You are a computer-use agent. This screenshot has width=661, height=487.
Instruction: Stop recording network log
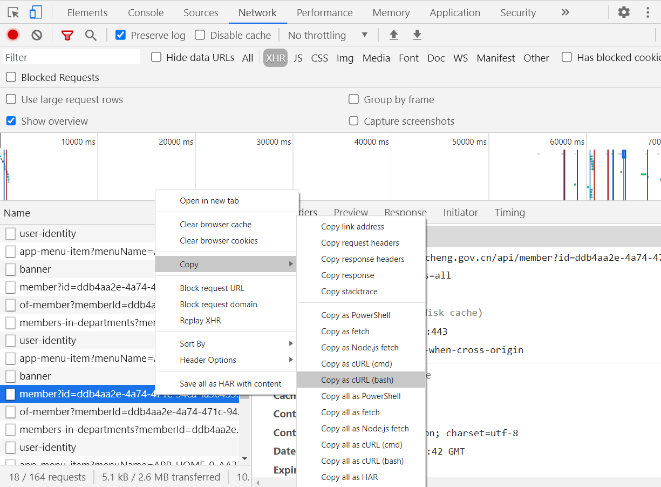pyautogui.click(x=13, y=35)
